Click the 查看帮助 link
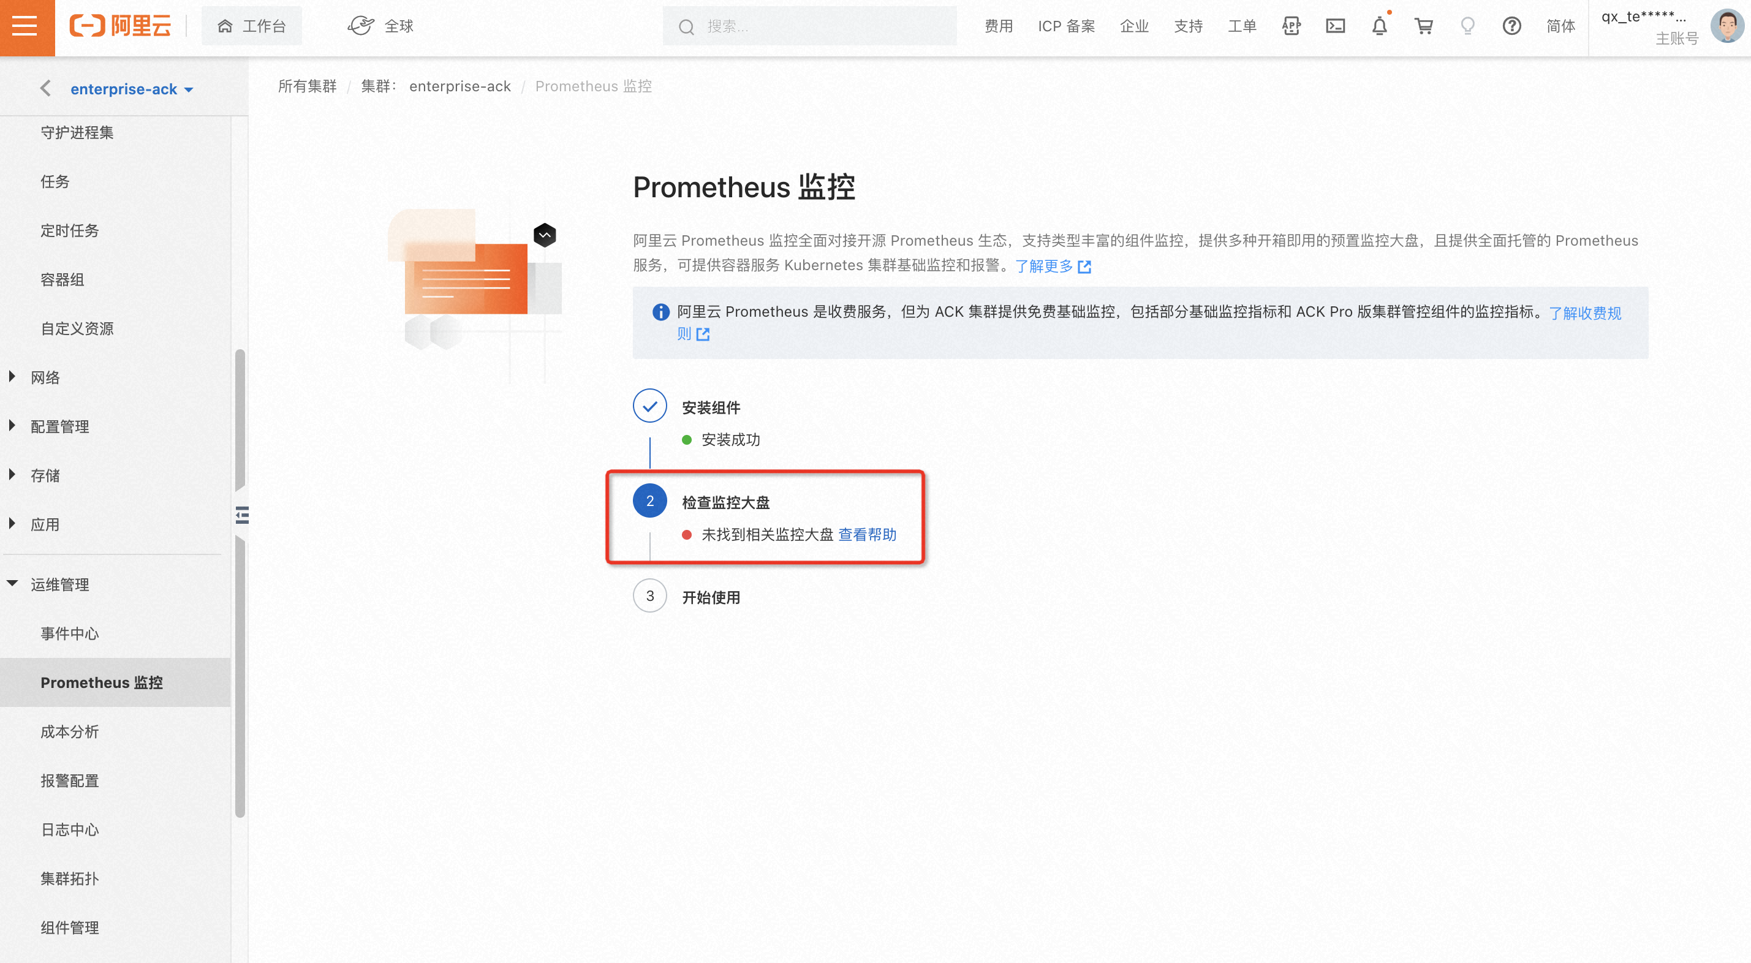 tap(867, 534)
